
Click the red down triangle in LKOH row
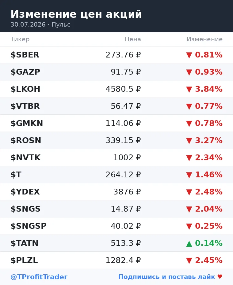(x=189, y=89)
